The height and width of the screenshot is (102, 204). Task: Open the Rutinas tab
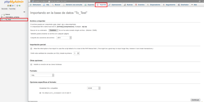coord(128,5)
